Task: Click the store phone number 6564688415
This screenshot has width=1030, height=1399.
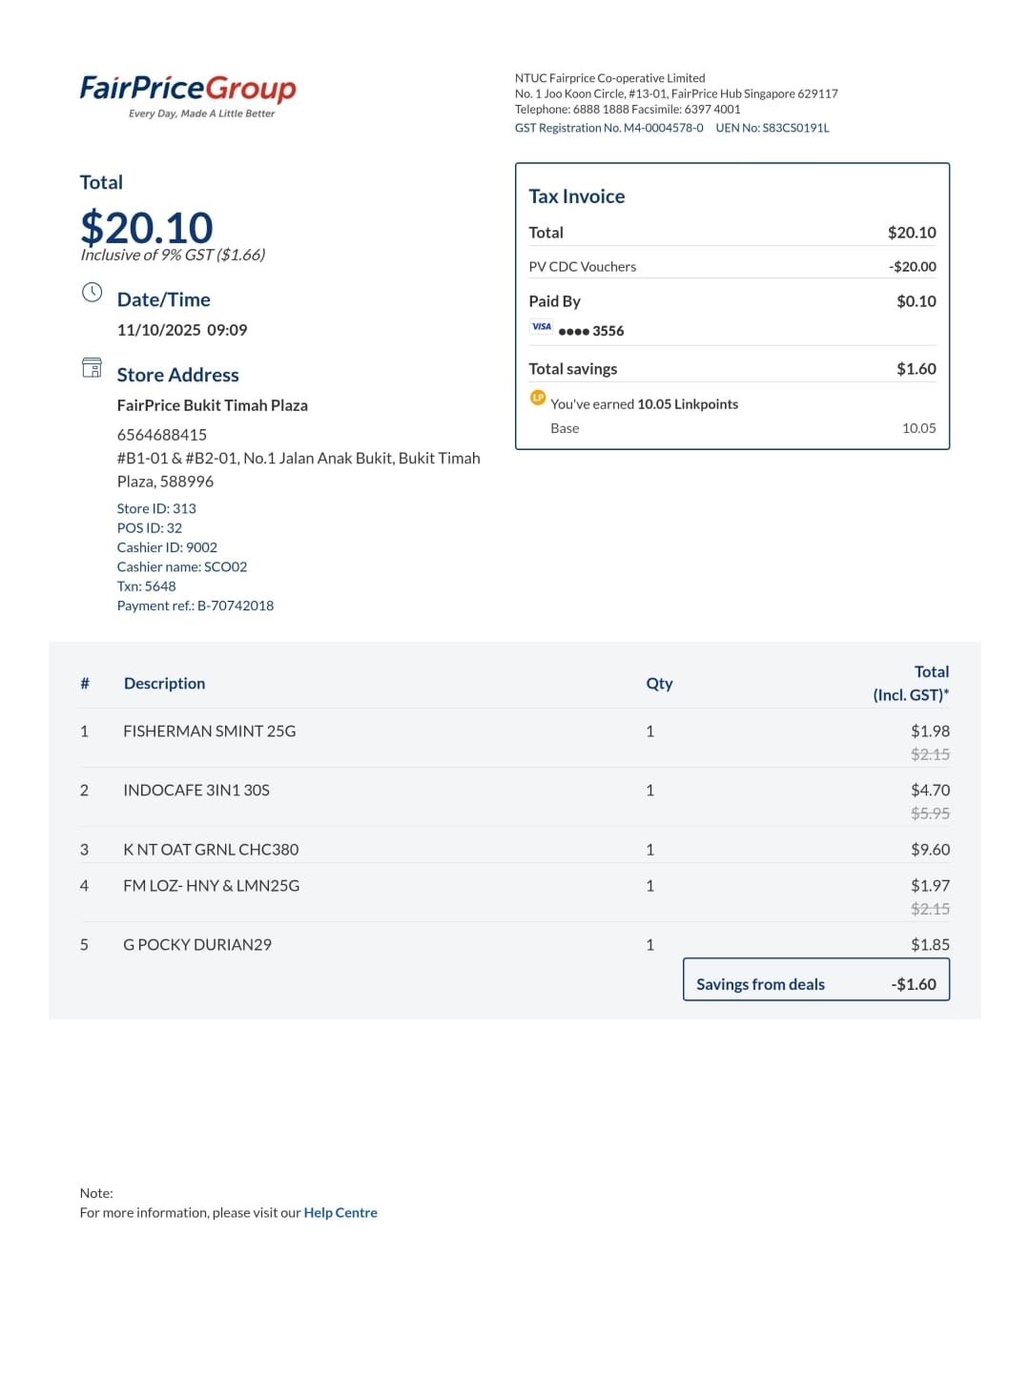Action: tap(162, 435)
